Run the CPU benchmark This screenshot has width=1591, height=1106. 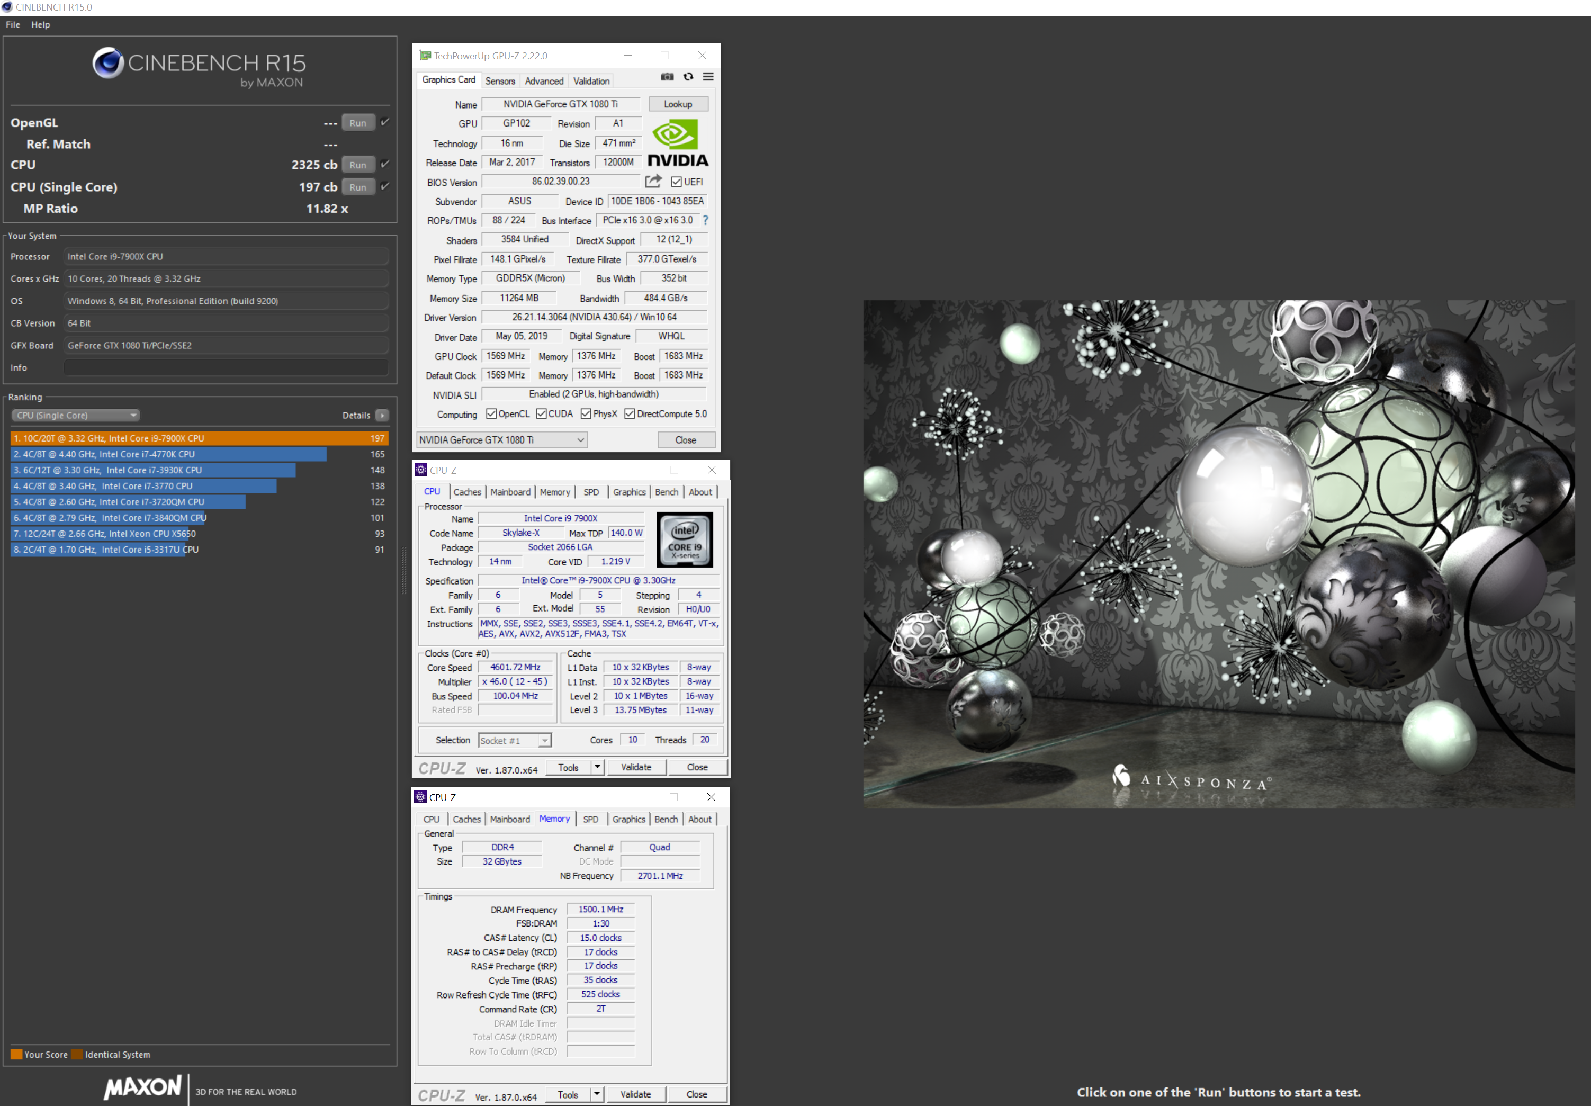358,165
